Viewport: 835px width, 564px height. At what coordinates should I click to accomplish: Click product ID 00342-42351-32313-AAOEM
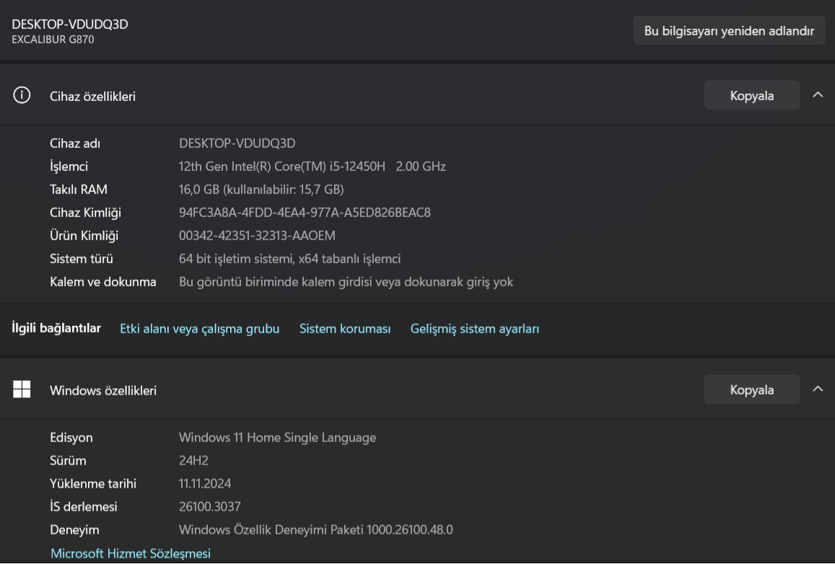pos(257,235)
